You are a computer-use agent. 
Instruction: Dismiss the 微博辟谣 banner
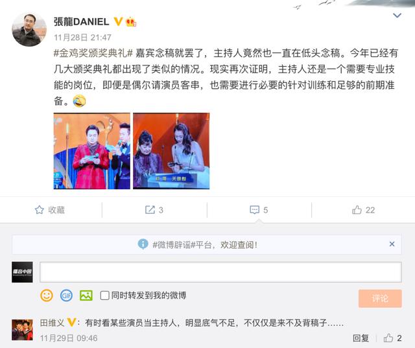392,244
